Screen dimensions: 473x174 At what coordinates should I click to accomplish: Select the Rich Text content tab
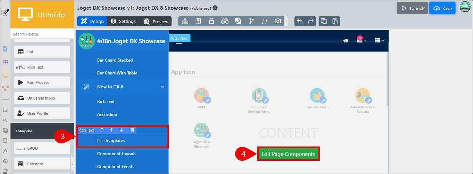pos(179,38)
